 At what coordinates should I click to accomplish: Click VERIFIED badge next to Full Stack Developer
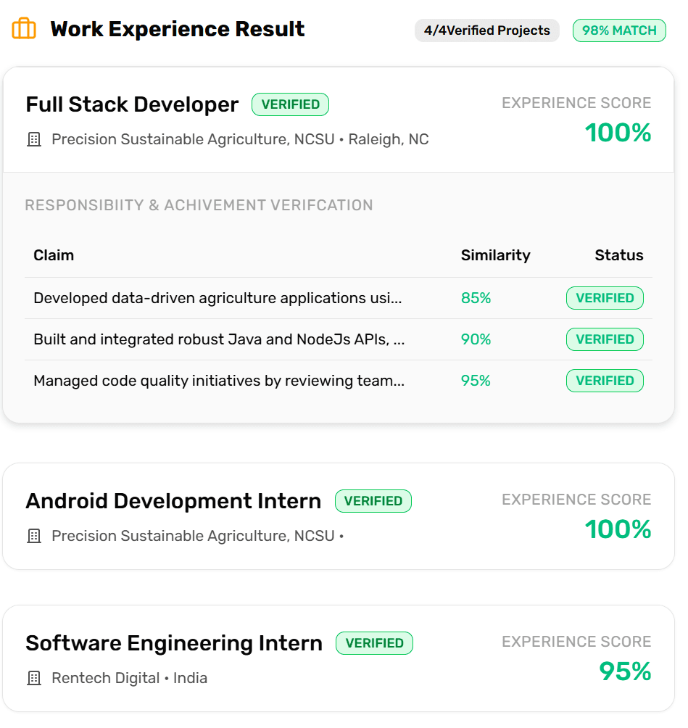click(x=290, y=104)
